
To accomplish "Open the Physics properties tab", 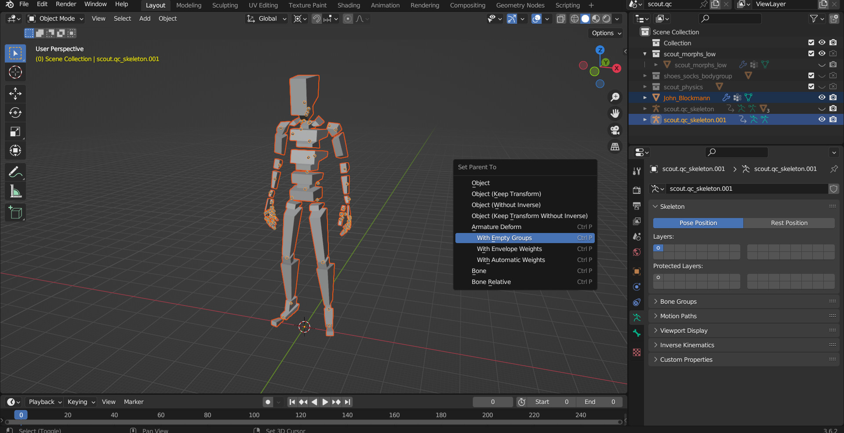I will [637, 287].
